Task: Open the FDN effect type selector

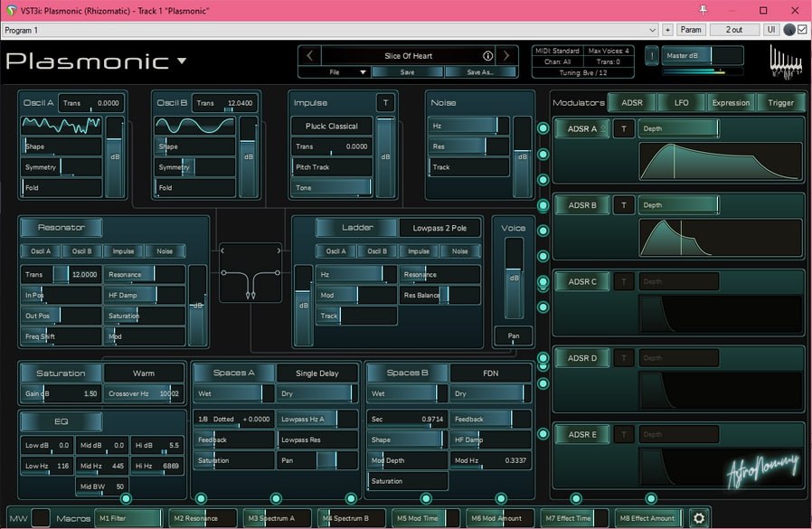Action: tap(490, 373)
